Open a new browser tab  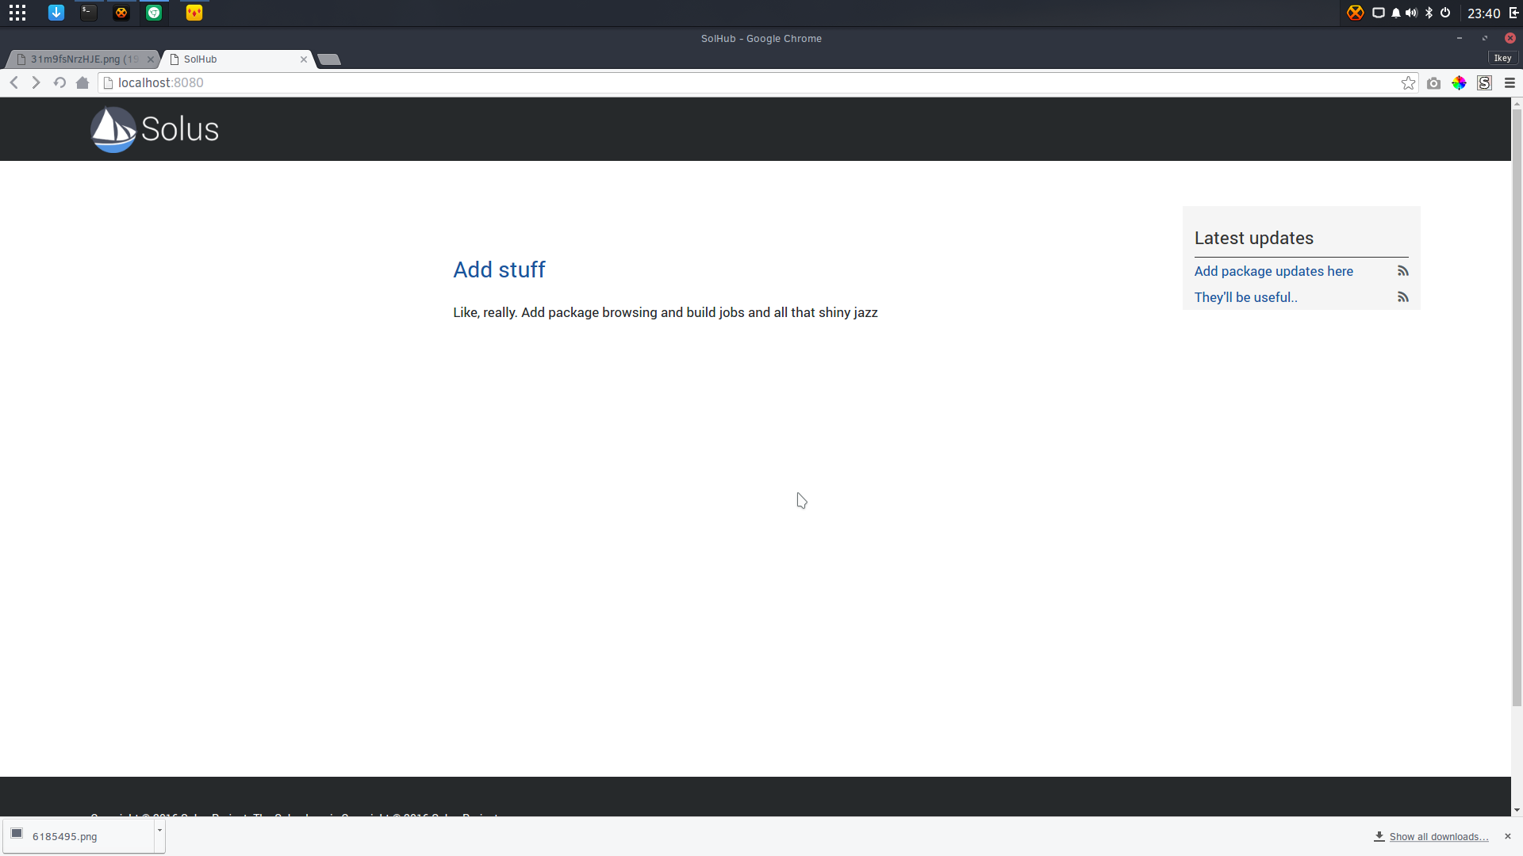click(x=328, y=59)
